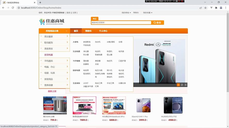
Task: Switch carousel to slide 2
Action: click(182, 85)
